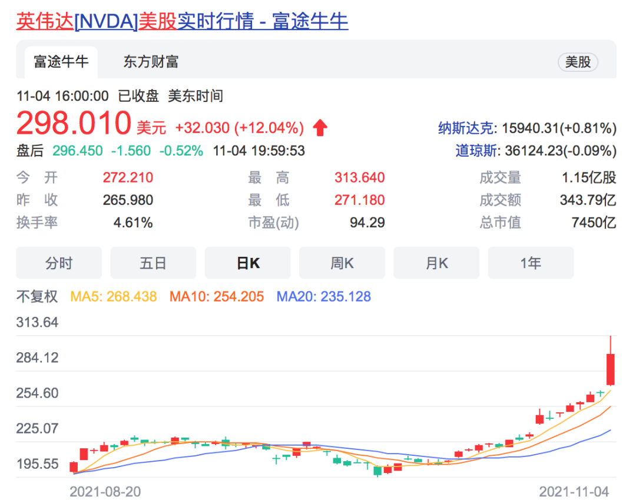The image size is (636, 503).
Task: Click the red up-arrow price icon
Action: point(320,127)
